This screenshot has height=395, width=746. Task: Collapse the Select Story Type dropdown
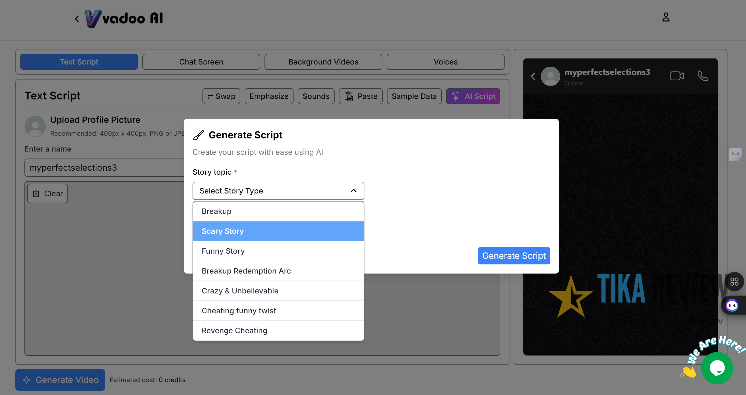[x=278, y=191]
